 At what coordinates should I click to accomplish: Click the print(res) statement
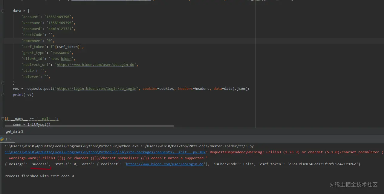23,95
